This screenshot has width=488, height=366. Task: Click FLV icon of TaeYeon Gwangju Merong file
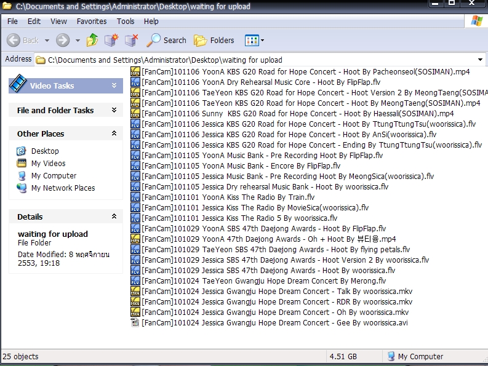coord(135,280)
